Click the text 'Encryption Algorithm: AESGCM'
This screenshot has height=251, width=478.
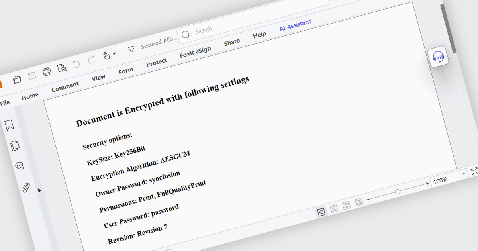(x=141, y=166)
